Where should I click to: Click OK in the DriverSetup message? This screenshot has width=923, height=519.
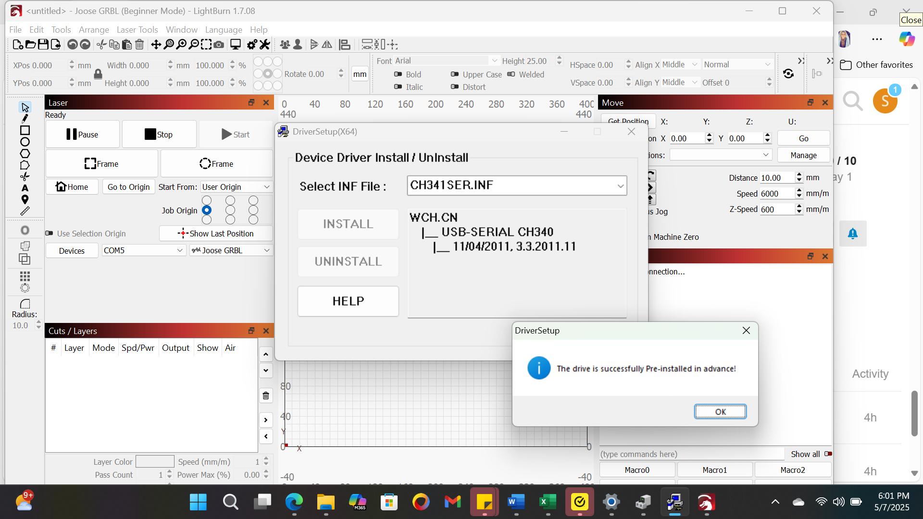(720, 411)
